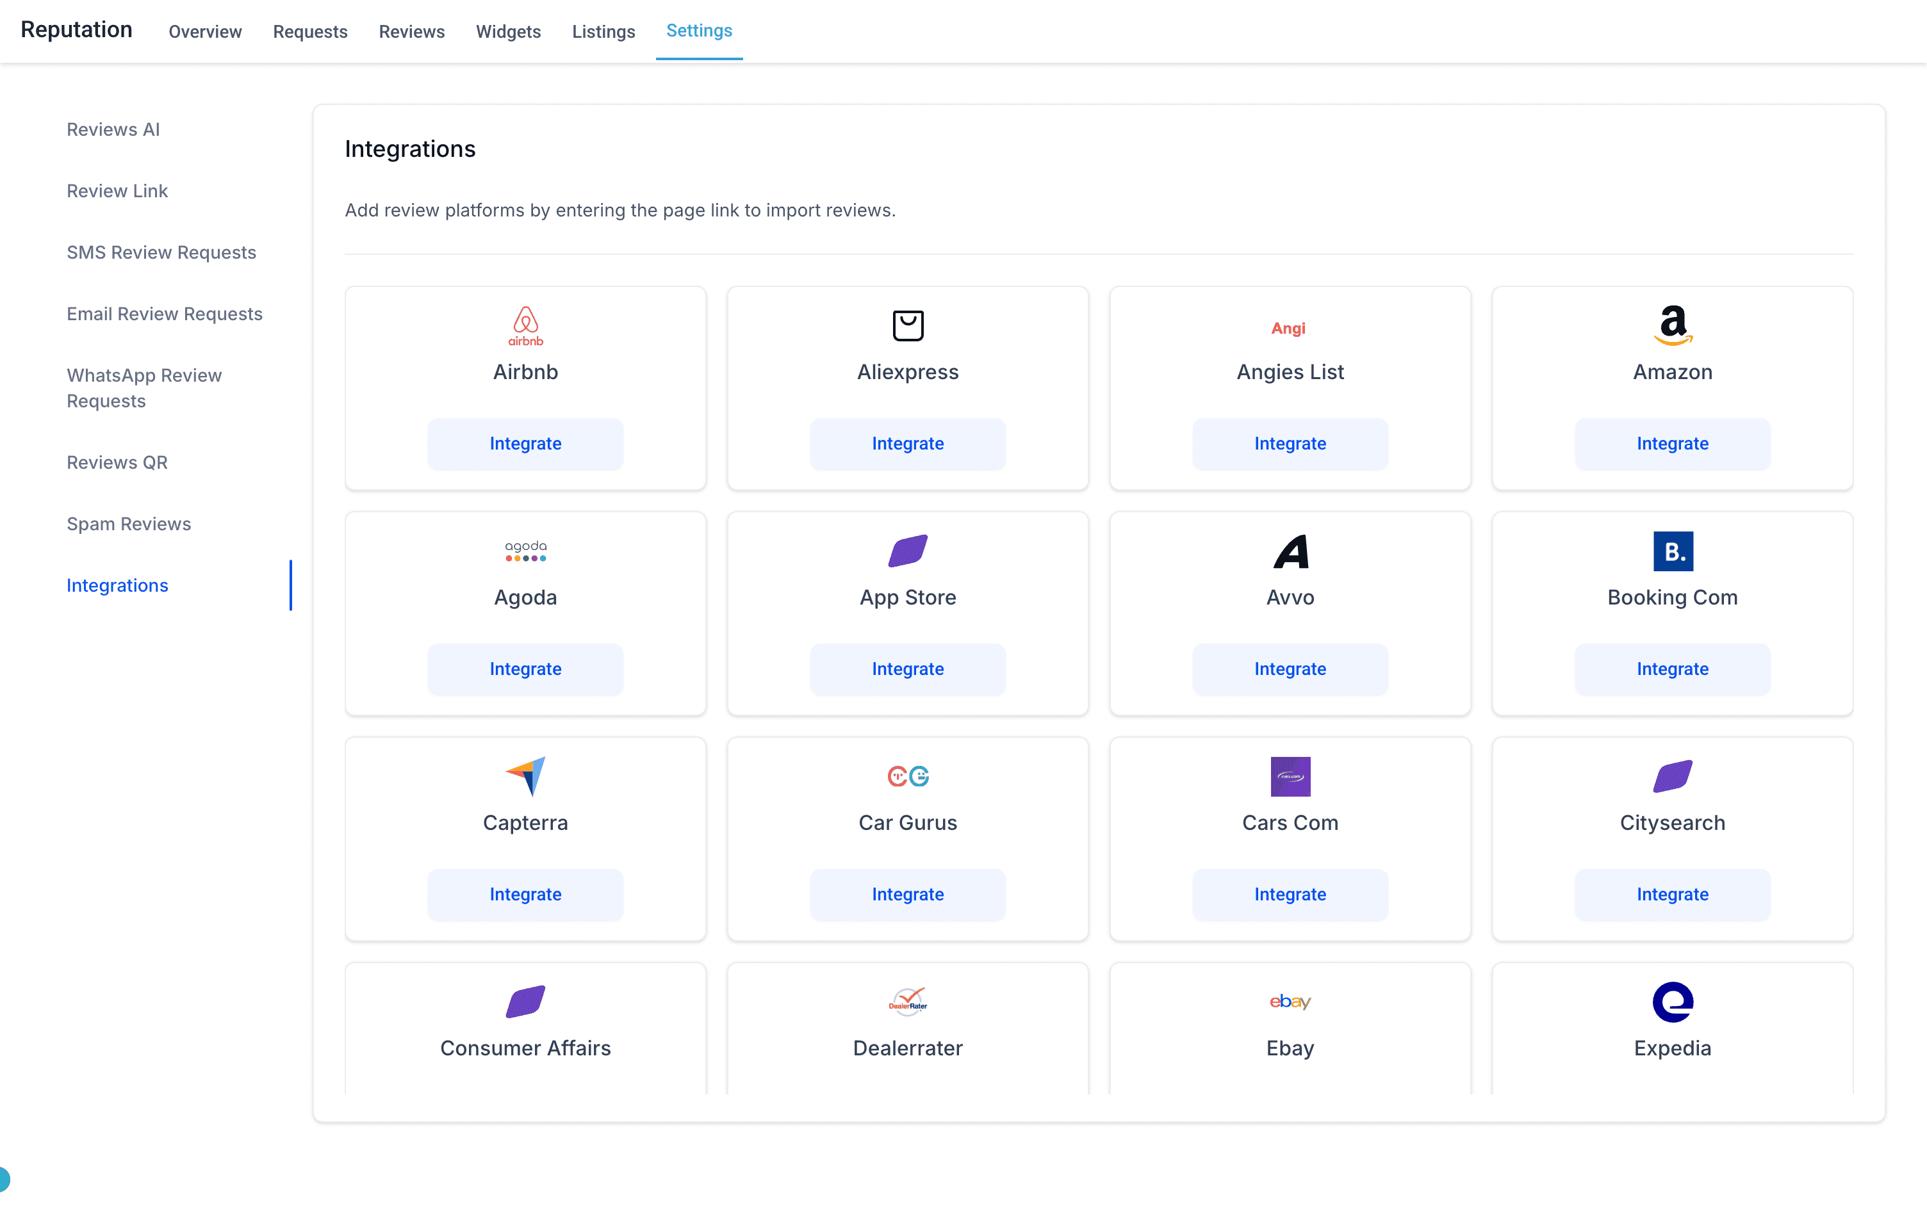Click the teal circle widget at bottom-left
The image size is (1927, 1218).
(3, 1180)
